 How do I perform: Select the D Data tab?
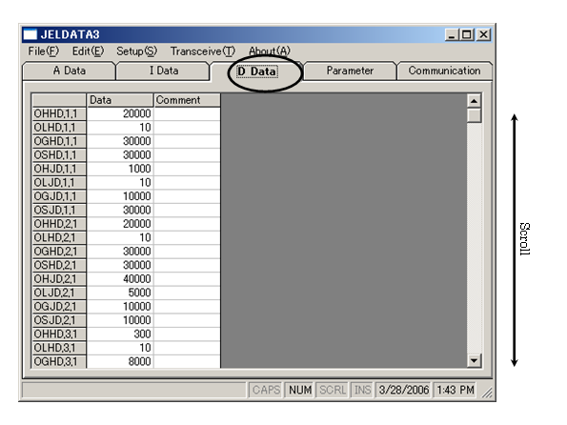point(257,71)
